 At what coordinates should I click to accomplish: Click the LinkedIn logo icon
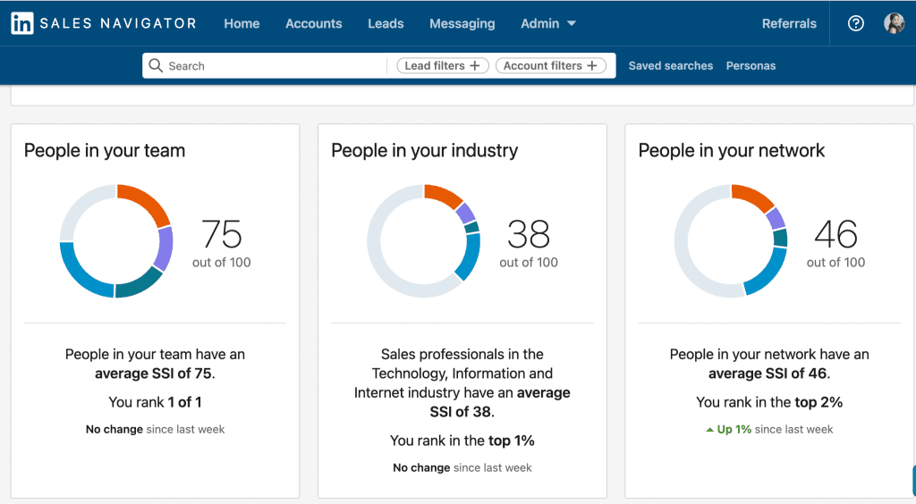pos(22,23)
